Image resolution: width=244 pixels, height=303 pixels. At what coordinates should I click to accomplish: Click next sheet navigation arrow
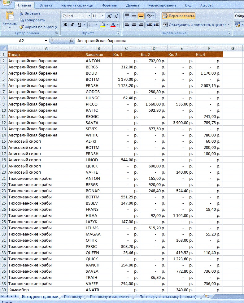point(11,297)
